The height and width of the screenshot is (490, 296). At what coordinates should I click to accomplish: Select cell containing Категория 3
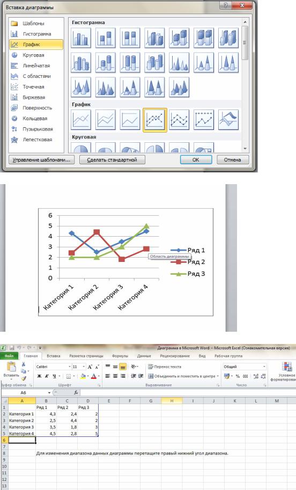(22, 427)
